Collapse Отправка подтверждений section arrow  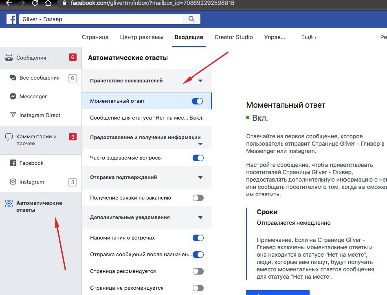[200, 177]
